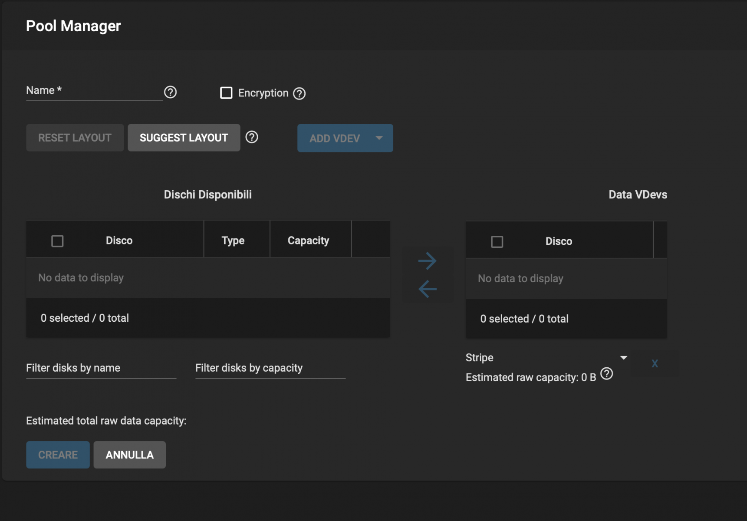The image size is (747, 521).
Task: Open help icon beside Encryption
Action: (299, 93)
